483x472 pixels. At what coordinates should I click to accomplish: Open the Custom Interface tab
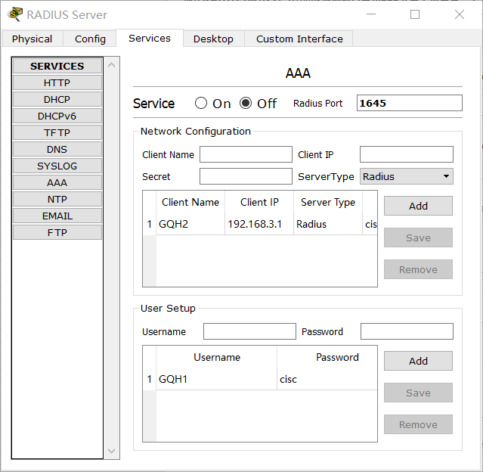(299, 39)
